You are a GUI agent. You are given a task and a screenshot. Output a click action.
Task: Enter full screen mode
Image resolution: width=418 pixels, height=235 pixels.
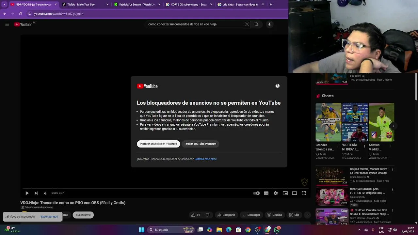[x=304, y=193]
